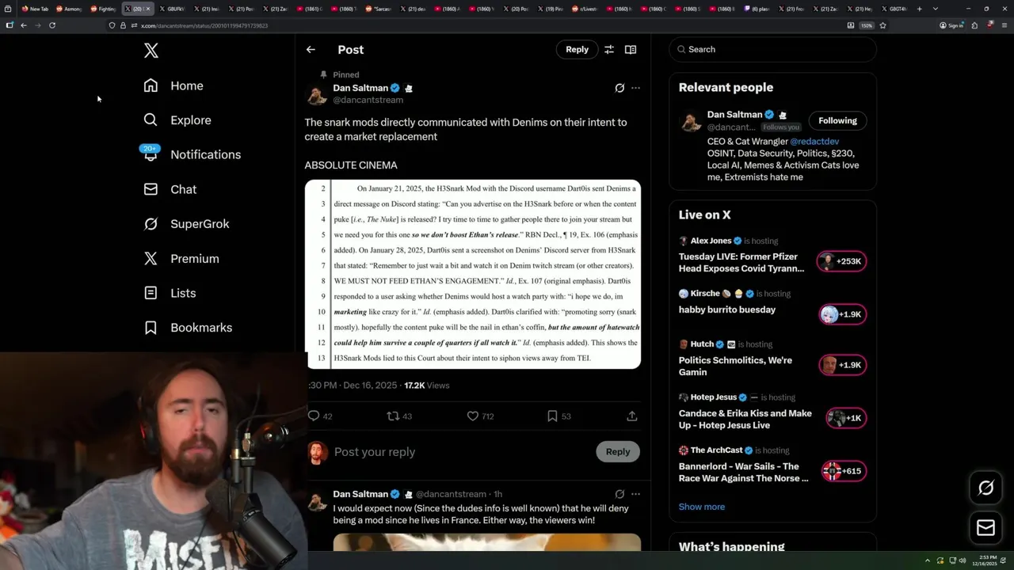Bookmark this page with the star icon

tap(882, 25)
